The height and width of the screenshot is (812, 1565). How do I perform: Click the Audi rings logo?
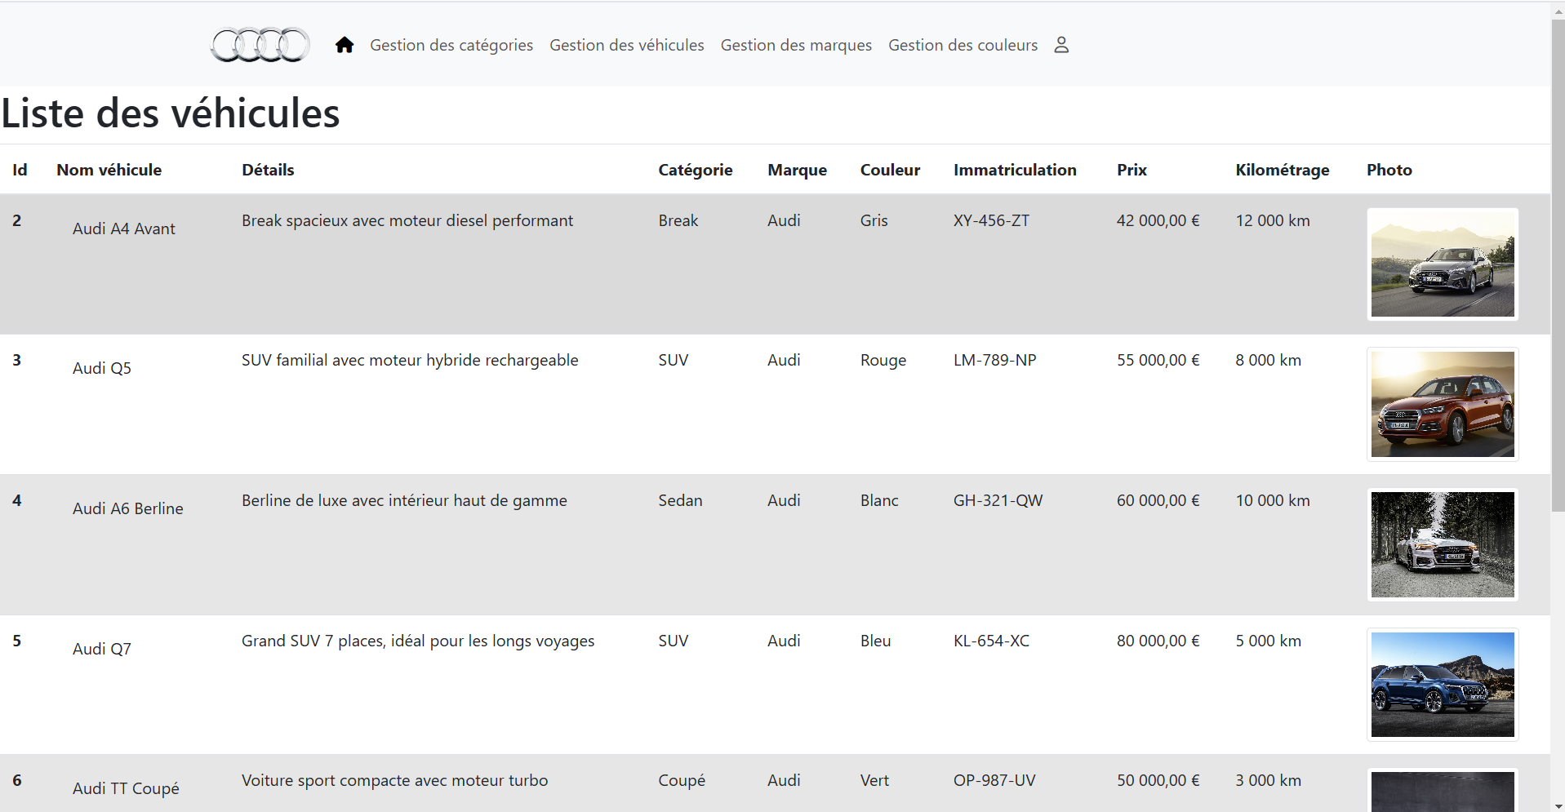coord(260,45)
